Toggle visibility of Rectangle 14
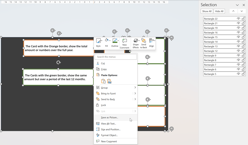 tap(239, 42)
